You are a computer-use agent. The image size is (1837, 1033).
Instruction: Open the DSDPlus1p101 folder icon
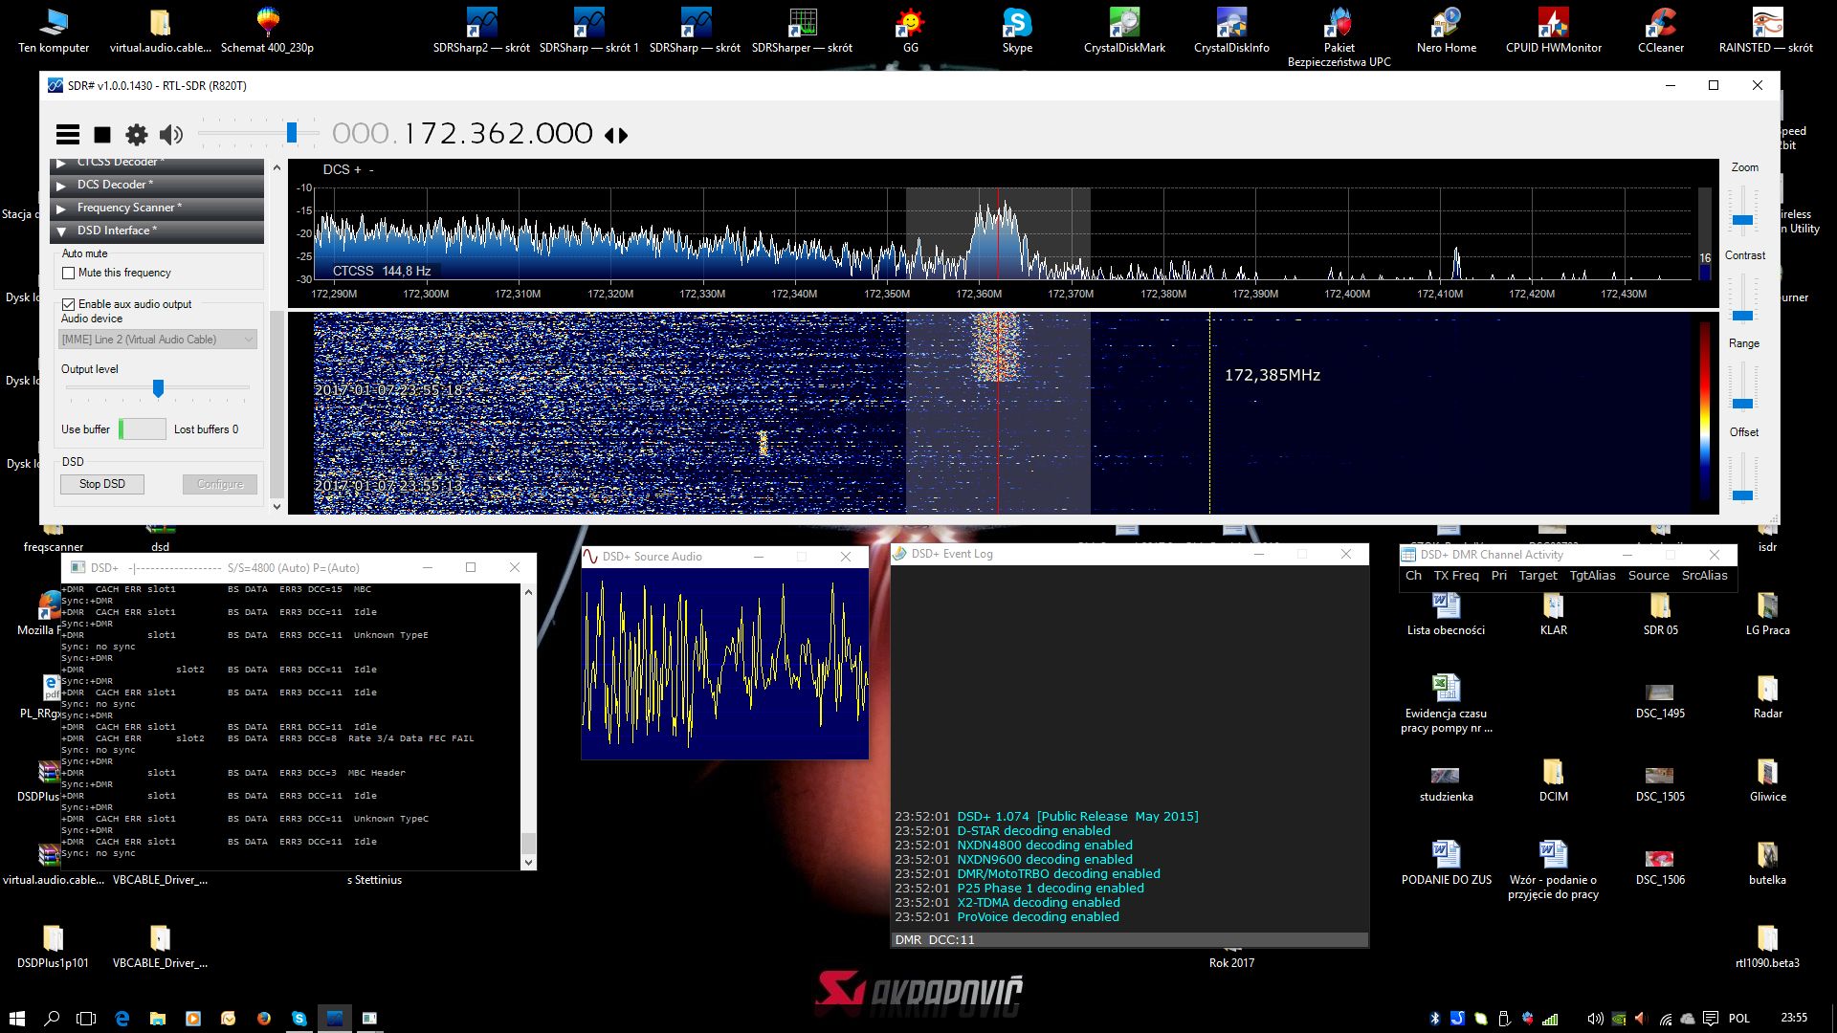(53, 946)
